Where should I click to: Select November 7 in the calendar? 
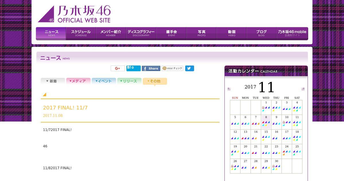point(256,122)
